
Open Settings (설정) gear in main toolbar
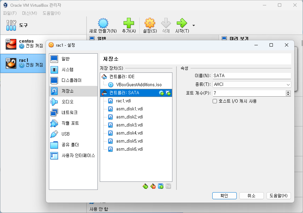(x=150, y=23)
